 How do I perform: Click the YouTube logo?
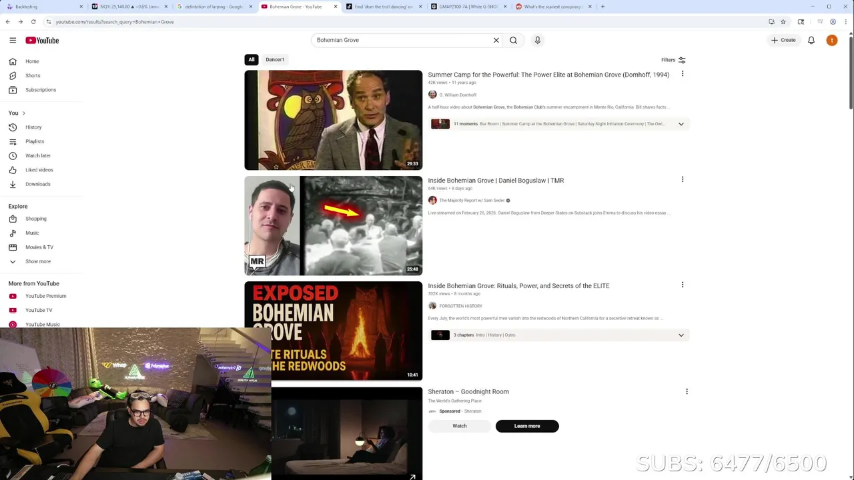(42, 40)
